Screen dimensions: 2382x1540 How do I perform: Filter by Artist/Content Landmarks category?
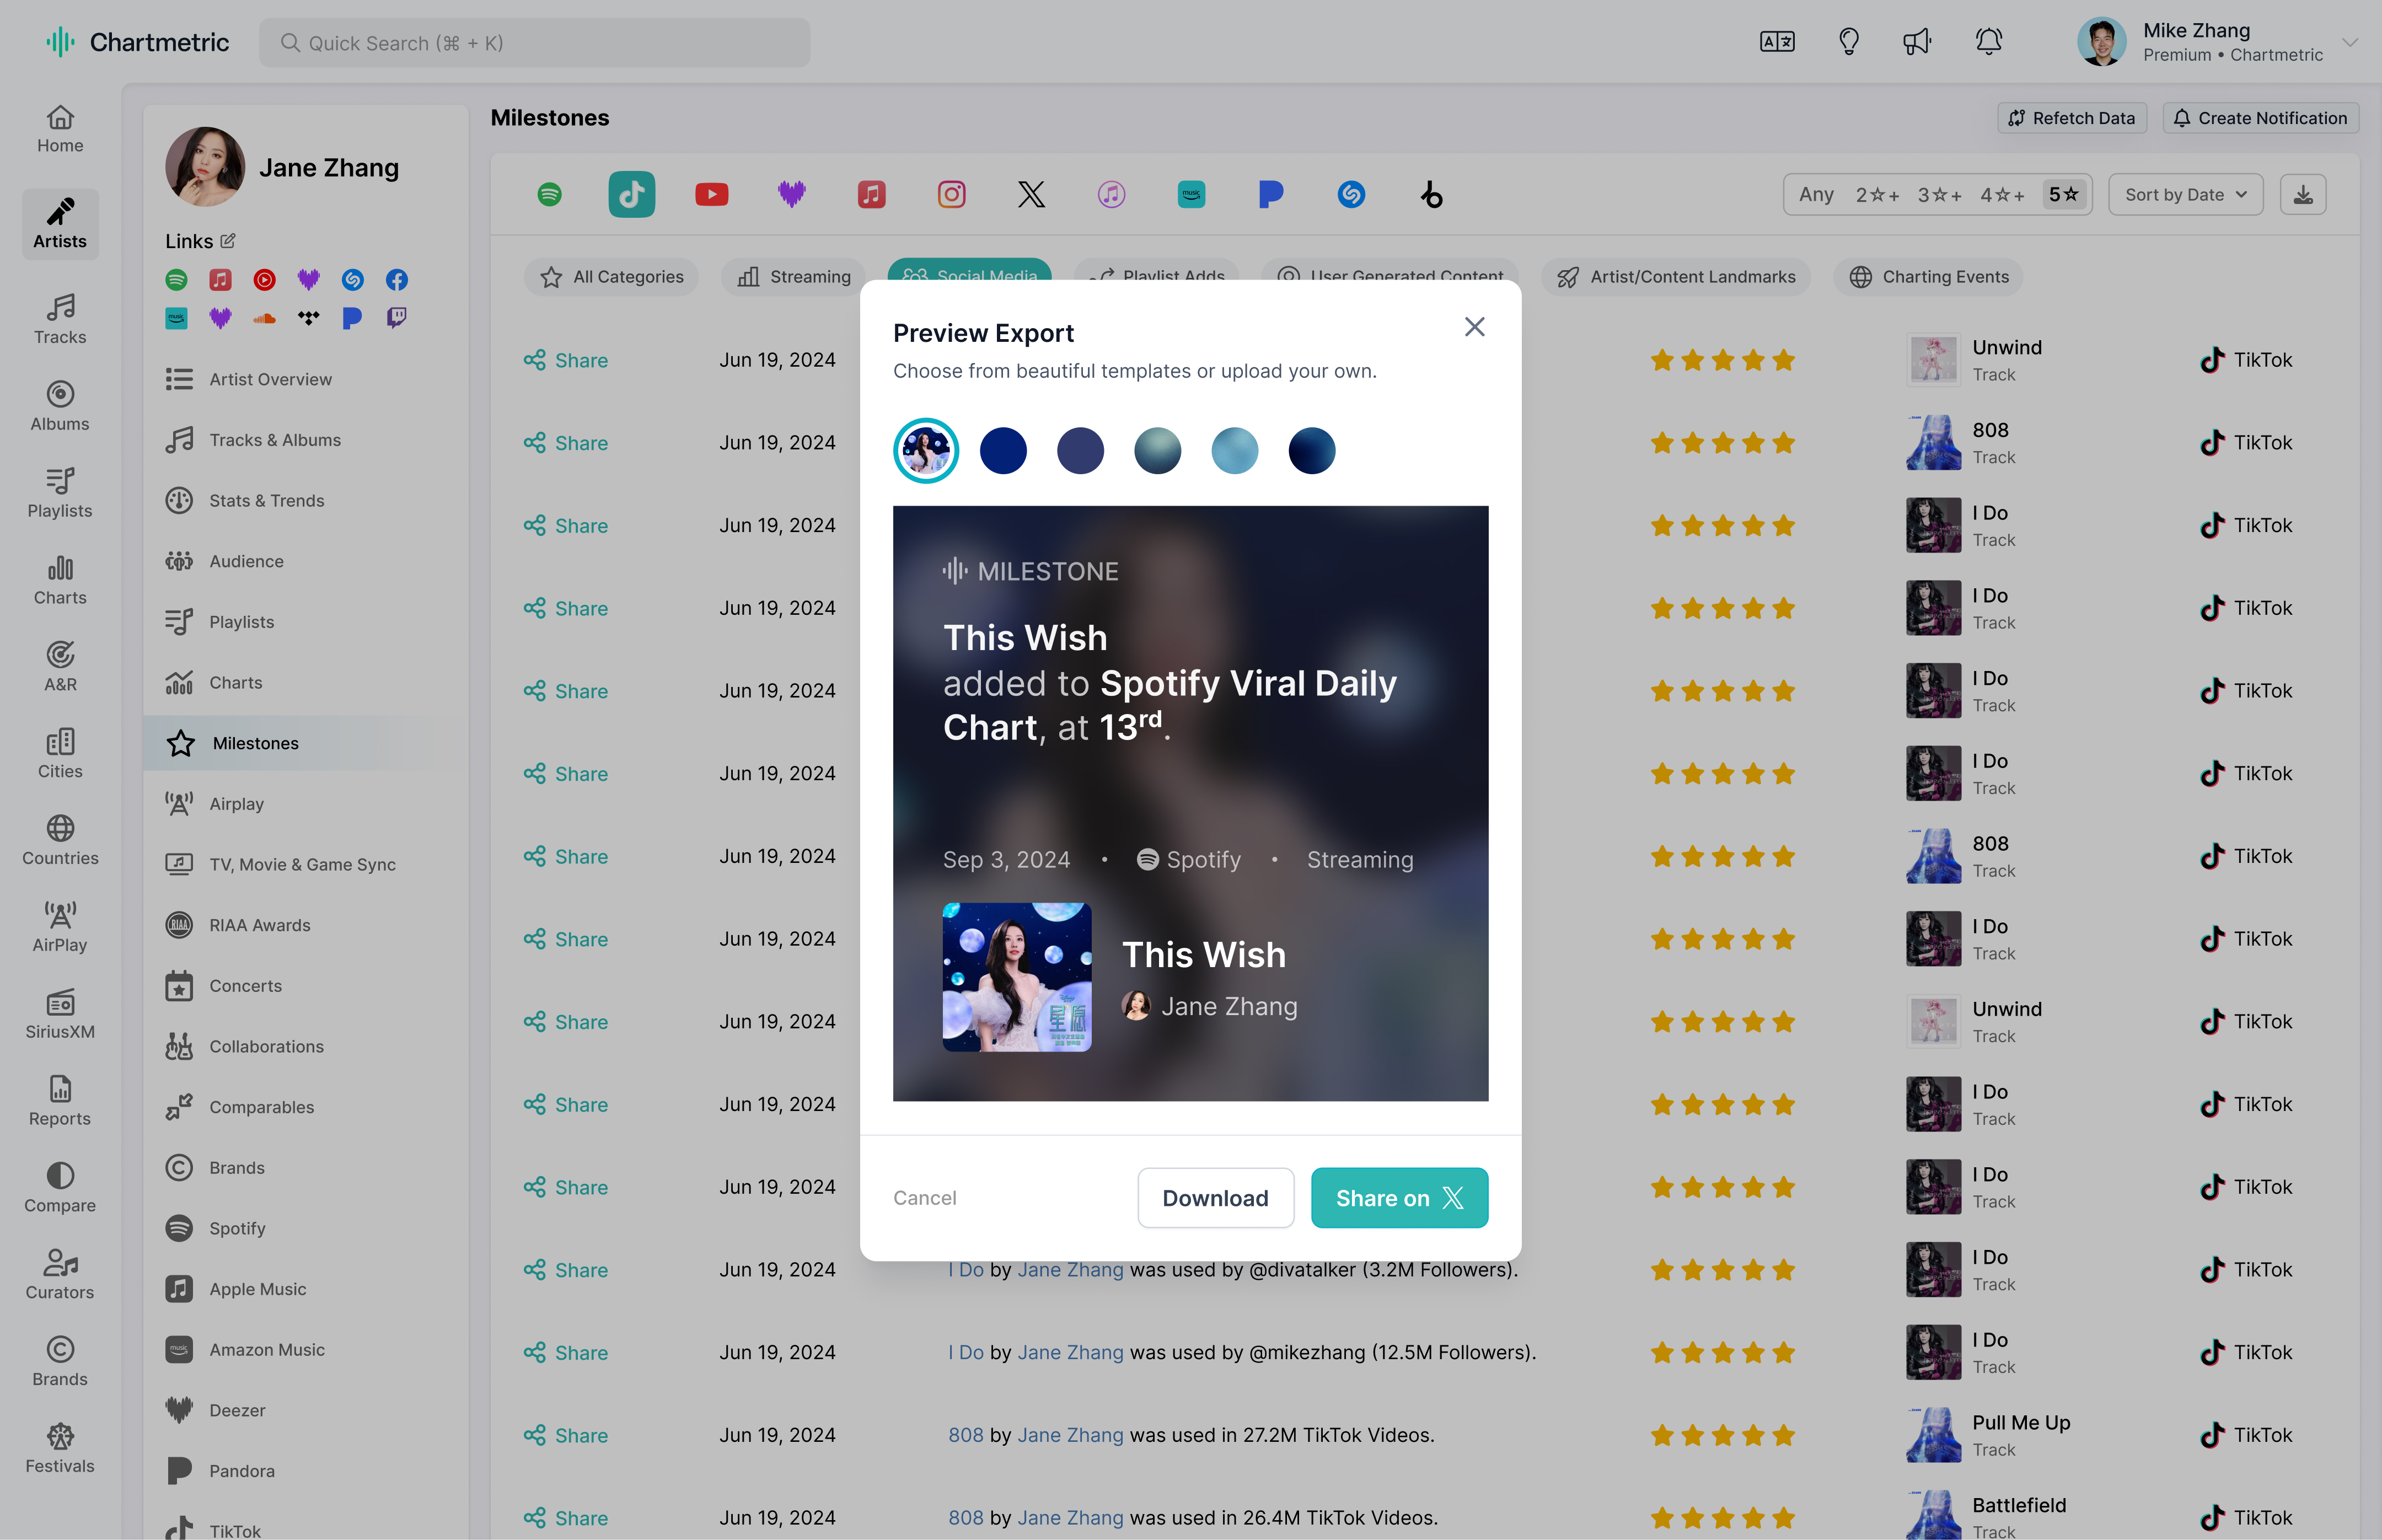pyautogui.click(x=1677, y=277)
